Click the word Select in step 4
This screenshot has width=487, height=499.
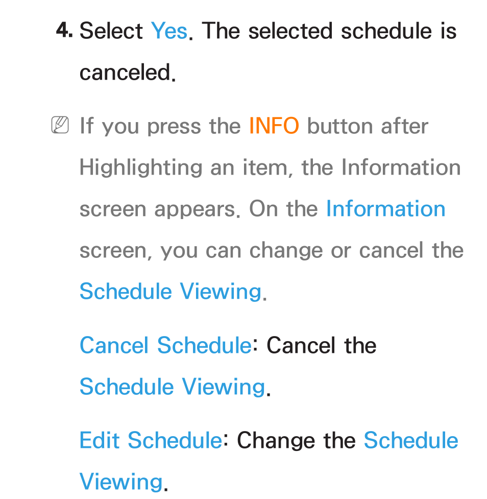(x=111, y=31)
